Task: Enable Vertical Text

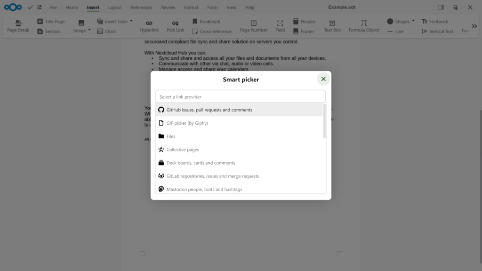Action: tap(437, 31)
